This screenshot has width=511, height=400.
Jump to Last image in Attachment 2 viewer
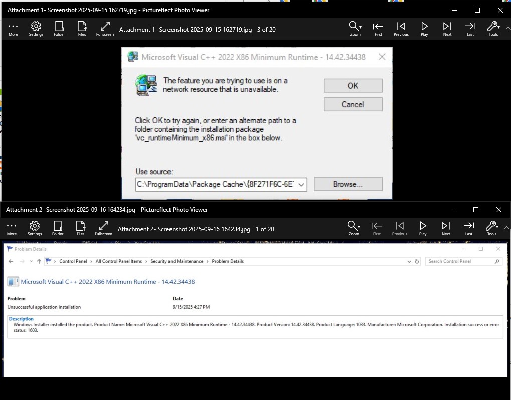469,229
